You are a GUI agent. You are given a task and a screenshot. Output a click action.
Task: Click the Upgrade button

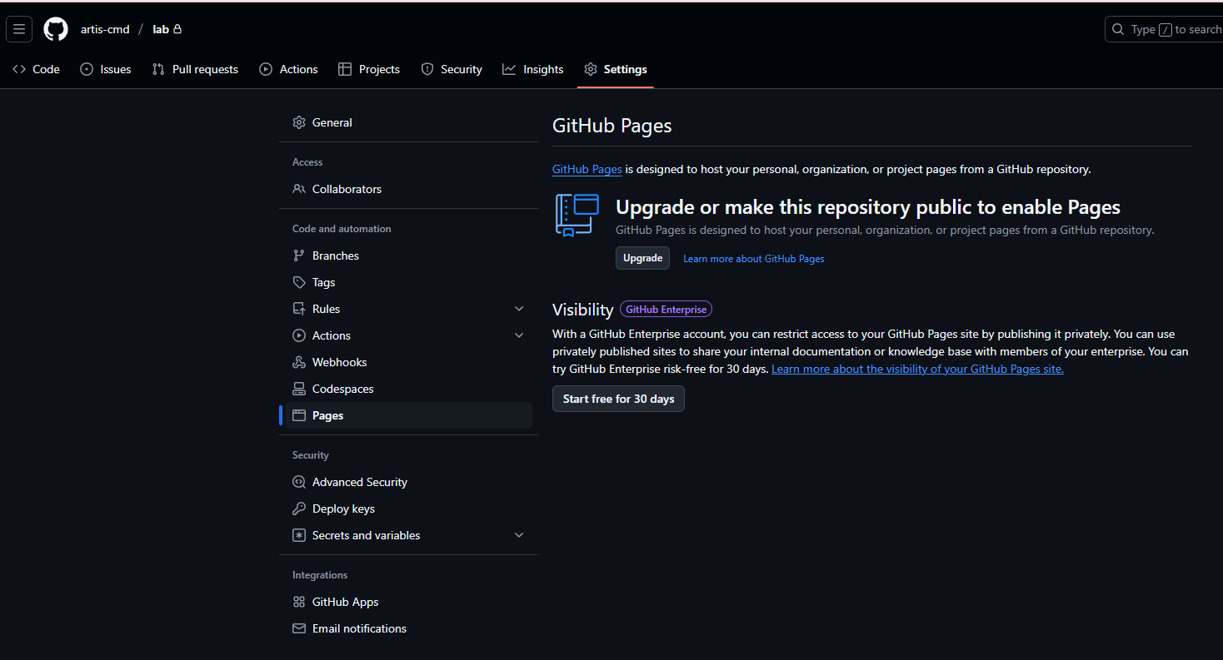pyautogui.click(x=642, y=258)
